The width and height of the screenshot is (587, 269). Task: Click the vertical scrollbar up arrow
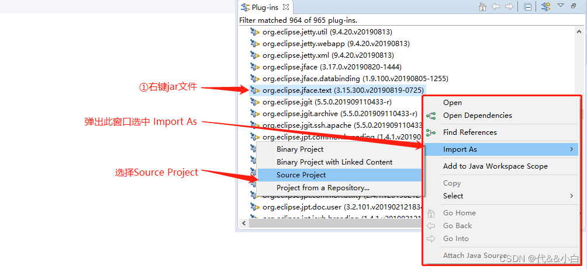[579, 32]
